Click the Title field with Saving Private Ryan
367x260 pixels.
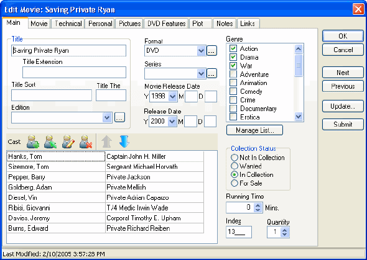pos(68,51)
